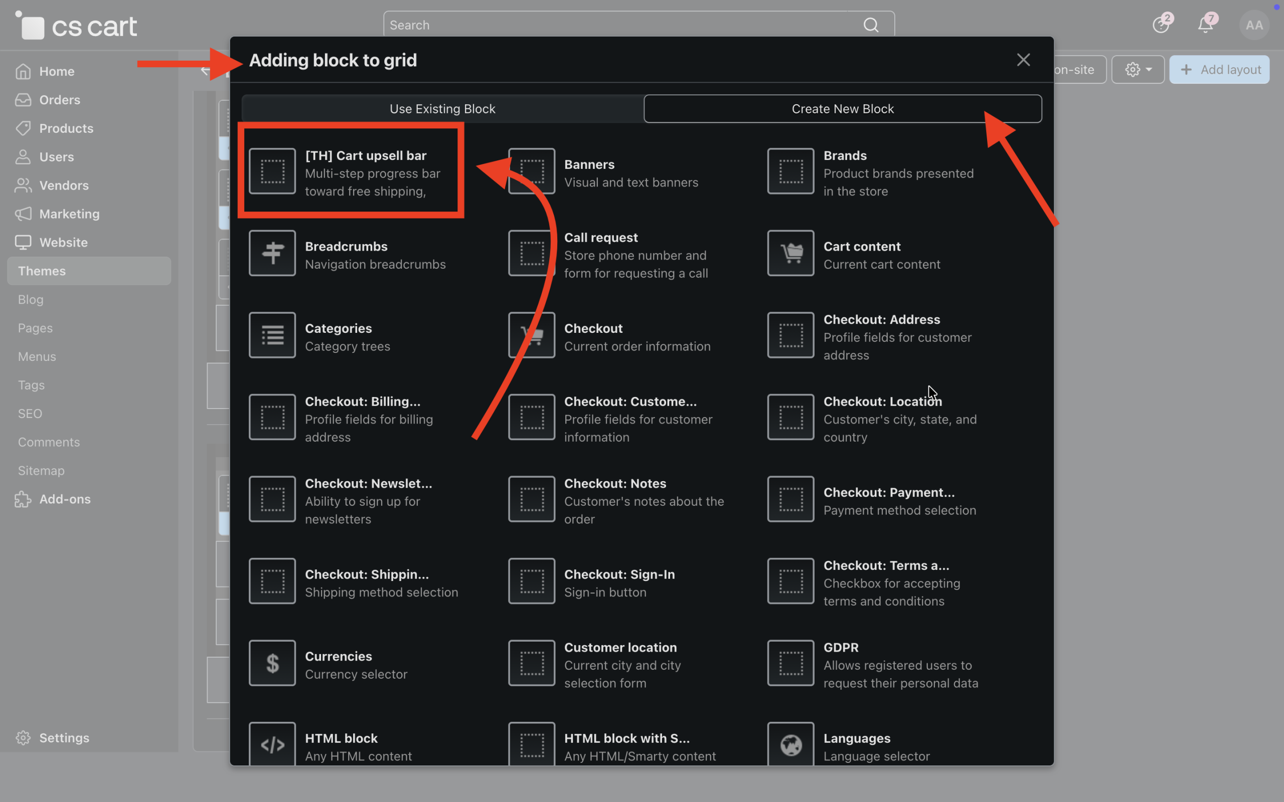Go to Settings in the sidebar
The width and height of the screenshot is (1284, 802).
pyautogui.click(x=64, y=738)
